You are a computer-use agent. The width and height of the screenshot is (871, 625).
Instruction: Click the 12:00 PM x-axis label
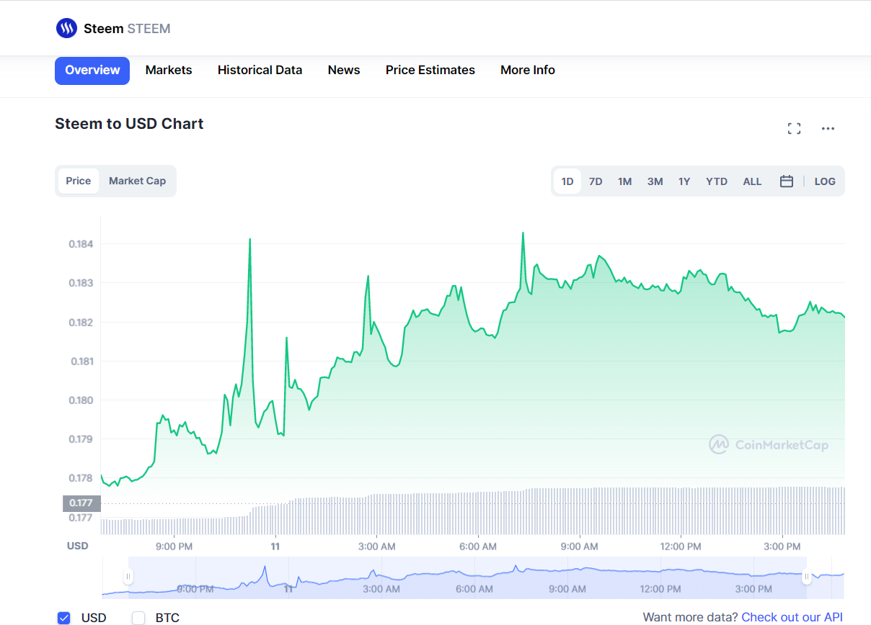click(681, 547)
